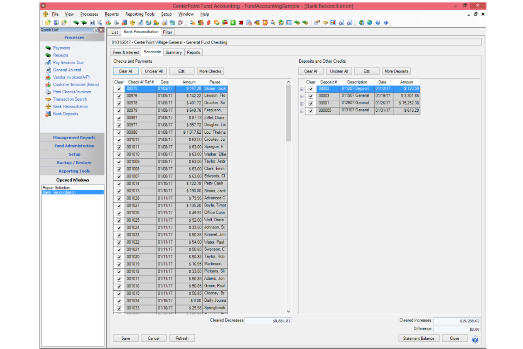Viewport: 523px width, 349px height.
Task: Click the pen signing document toolbar icon
Action: 140,23
